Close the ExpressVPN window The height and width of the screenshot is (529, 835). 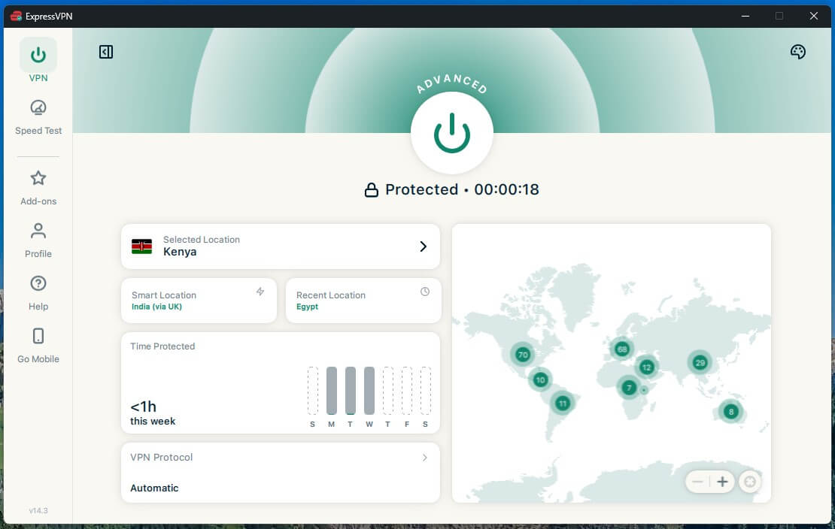pos(814,16)
